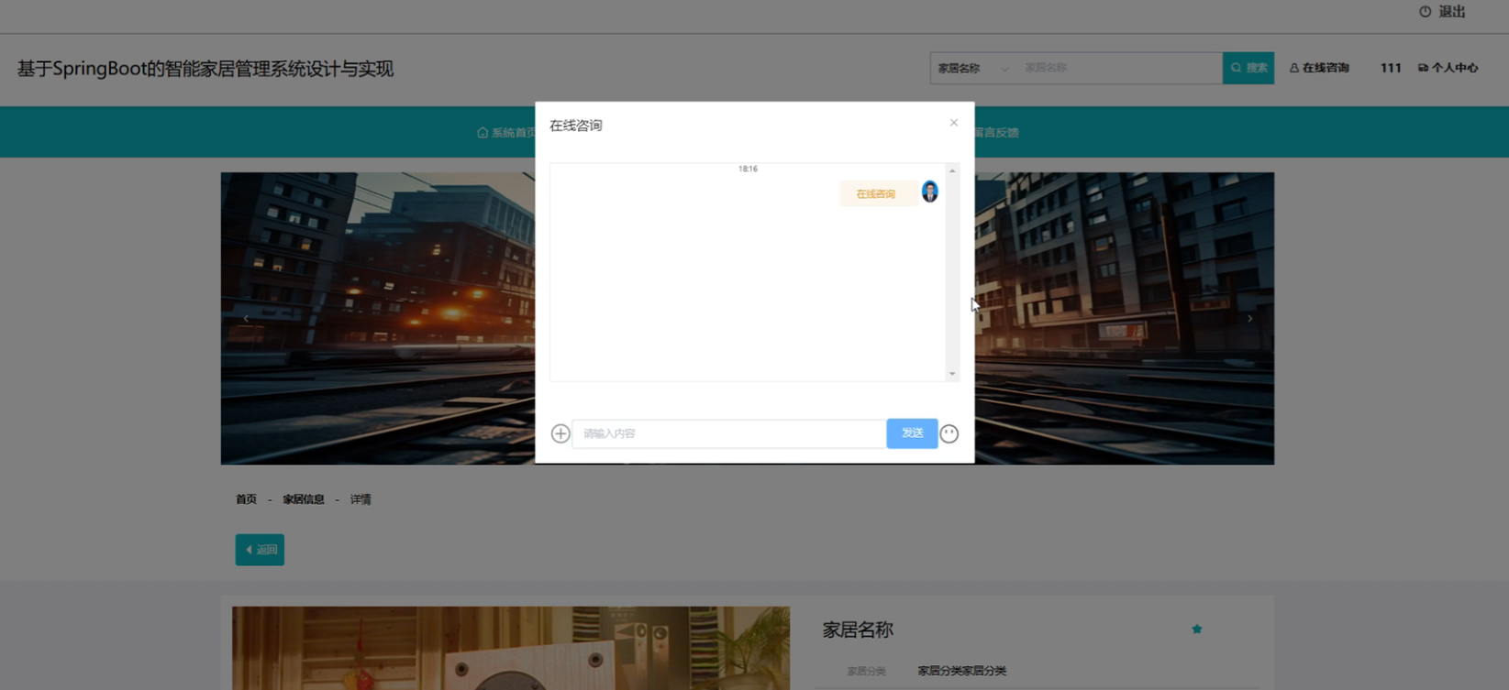
Task: Click the 返回 back button
Action: (x=260, y=550)
